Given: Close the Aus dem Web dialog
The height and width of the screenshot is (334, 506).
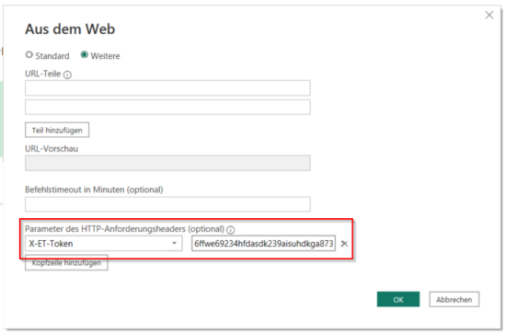Looking at the screenshot, I should 489,15.
